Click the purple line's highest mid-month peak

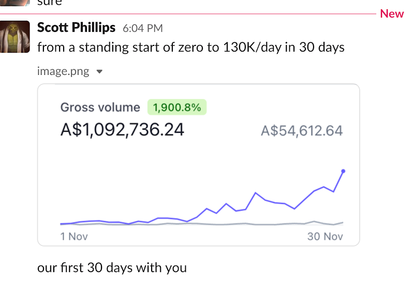click(256, 193)
